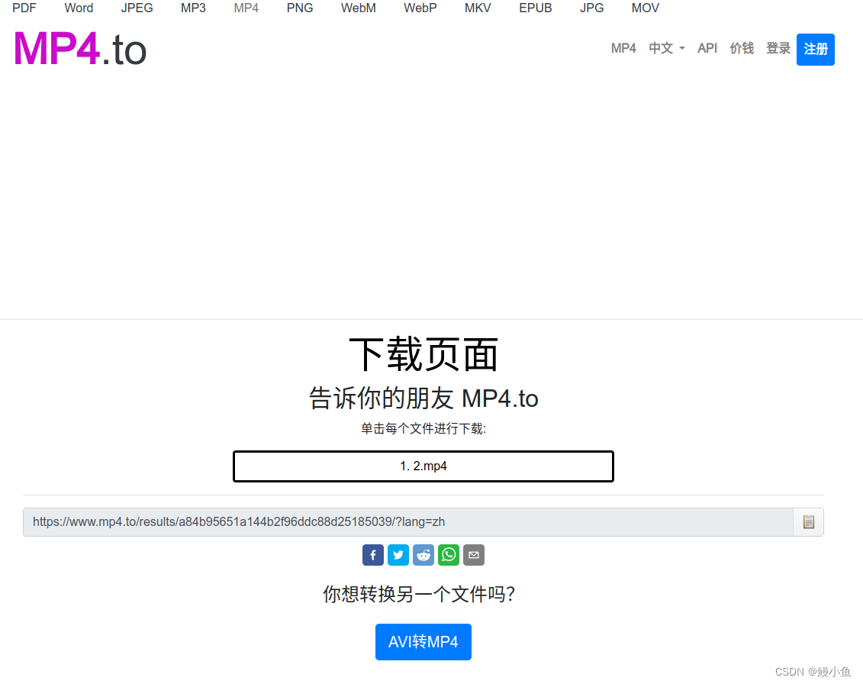Select the result URL input field
The image size is (863, 684).
tap(407, 521)
